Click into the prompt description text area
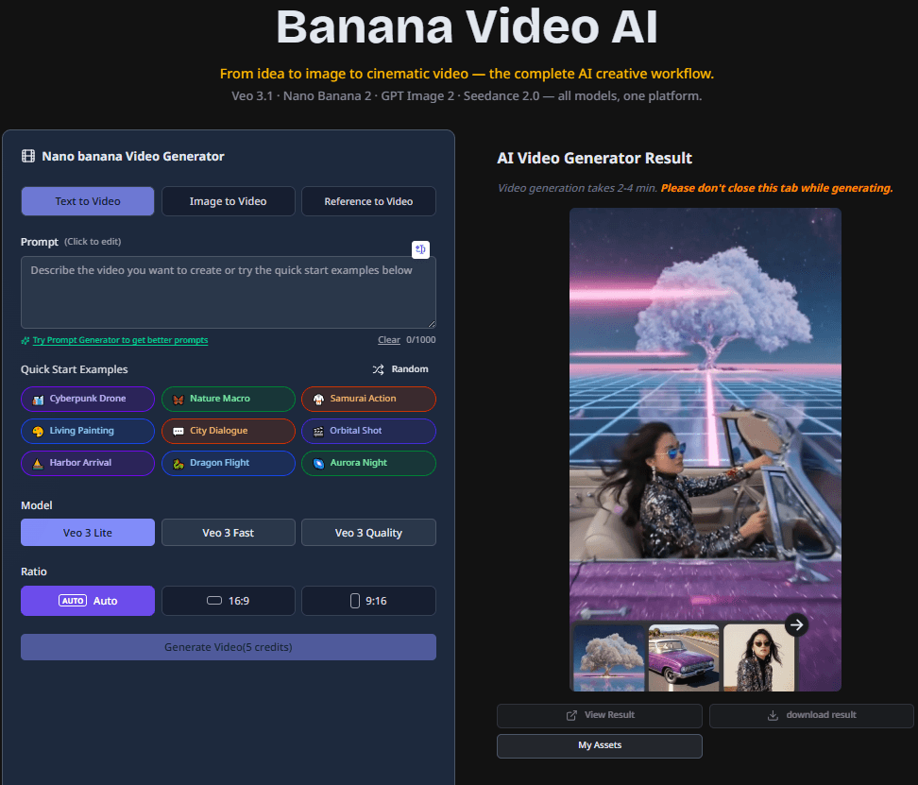 229,292
